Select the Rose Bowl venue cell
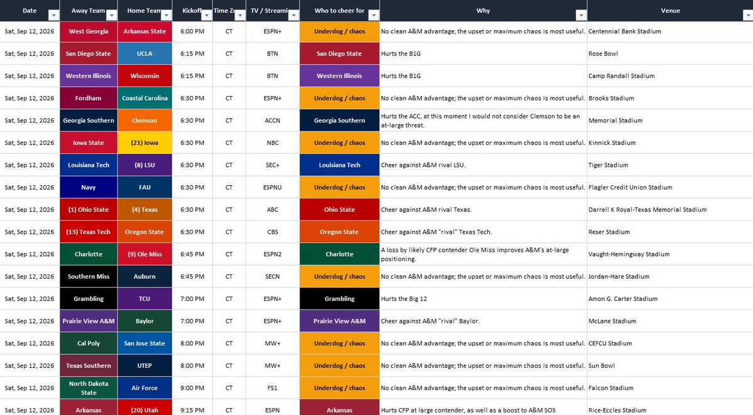Image resolution: width=753 pixels, height=415 pixels. point(670,53)
